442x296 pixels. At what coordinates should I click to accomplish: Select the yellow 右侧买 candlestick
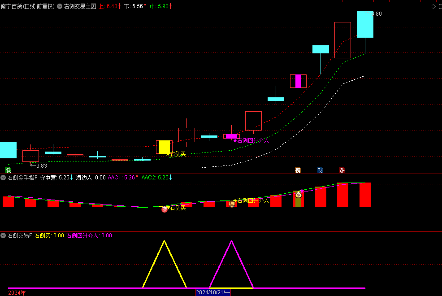click(164, 147)
